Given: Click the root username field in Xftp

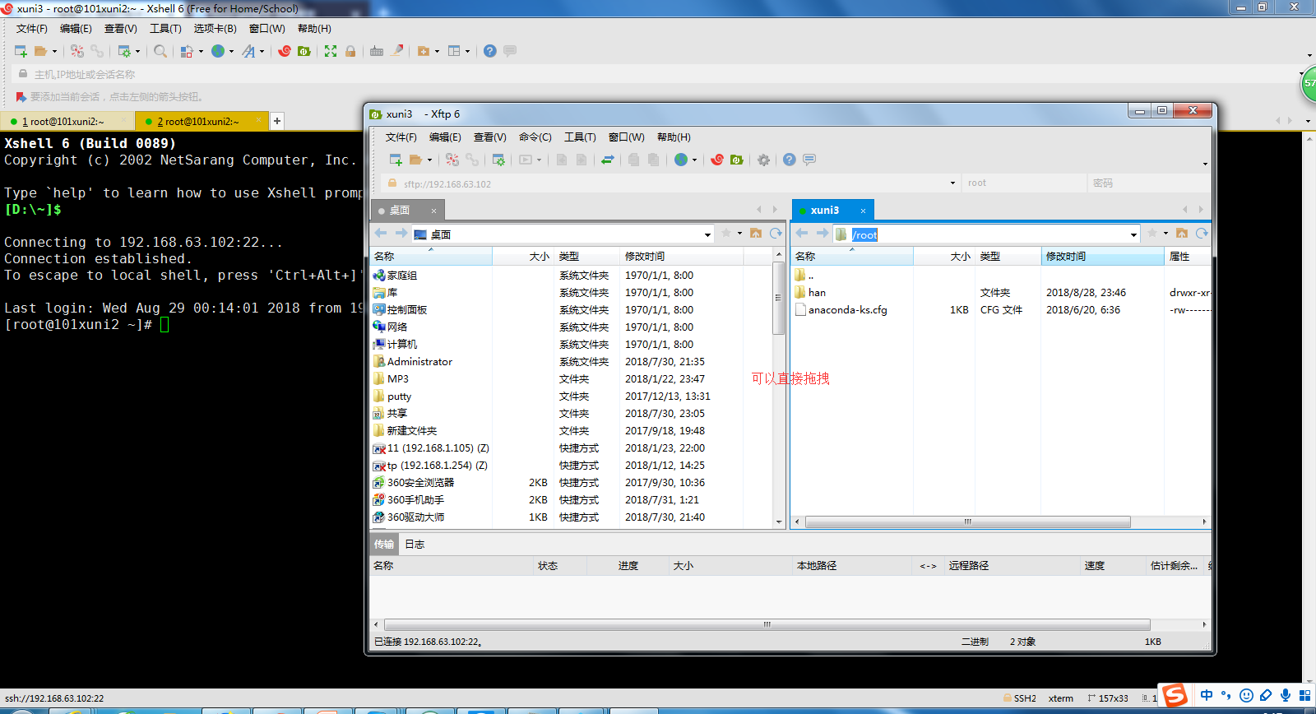Looking at the screenshot, I should pos(1024,183).
